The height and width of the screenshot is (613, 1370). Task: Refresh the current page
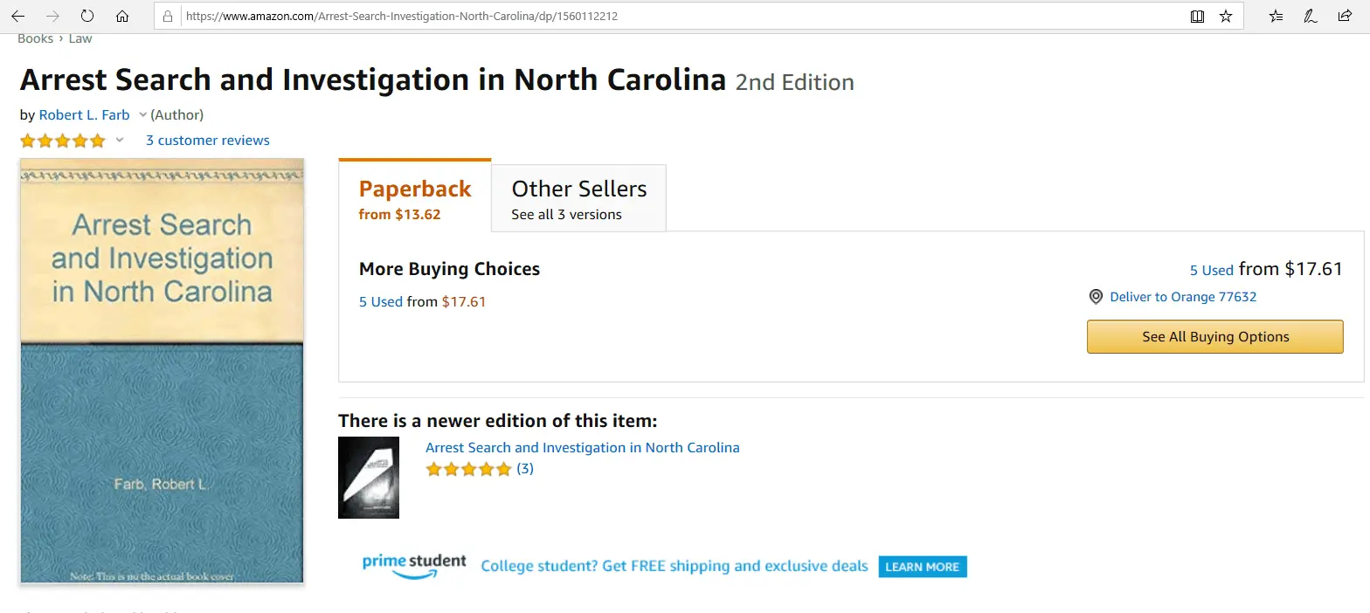tap(86, 16)
